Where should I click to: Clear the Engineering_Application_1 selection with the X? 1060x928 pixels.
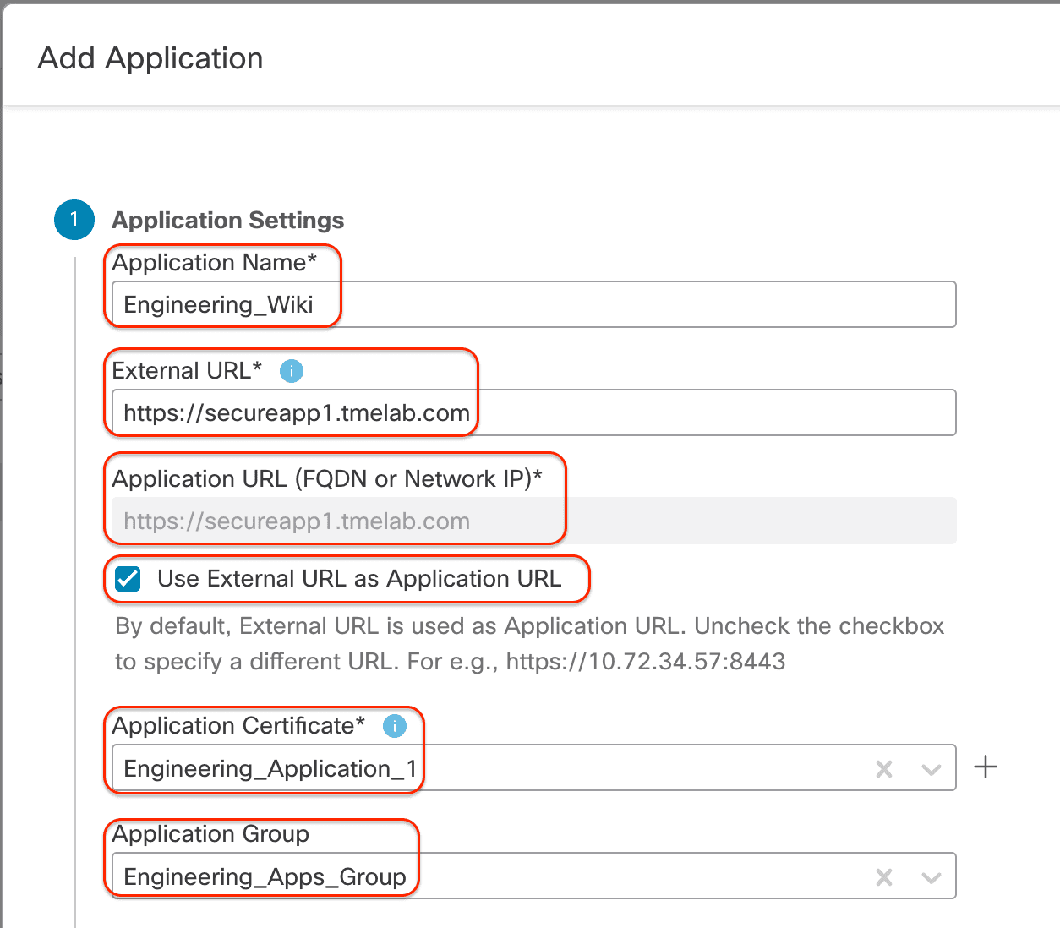[884, 769]
